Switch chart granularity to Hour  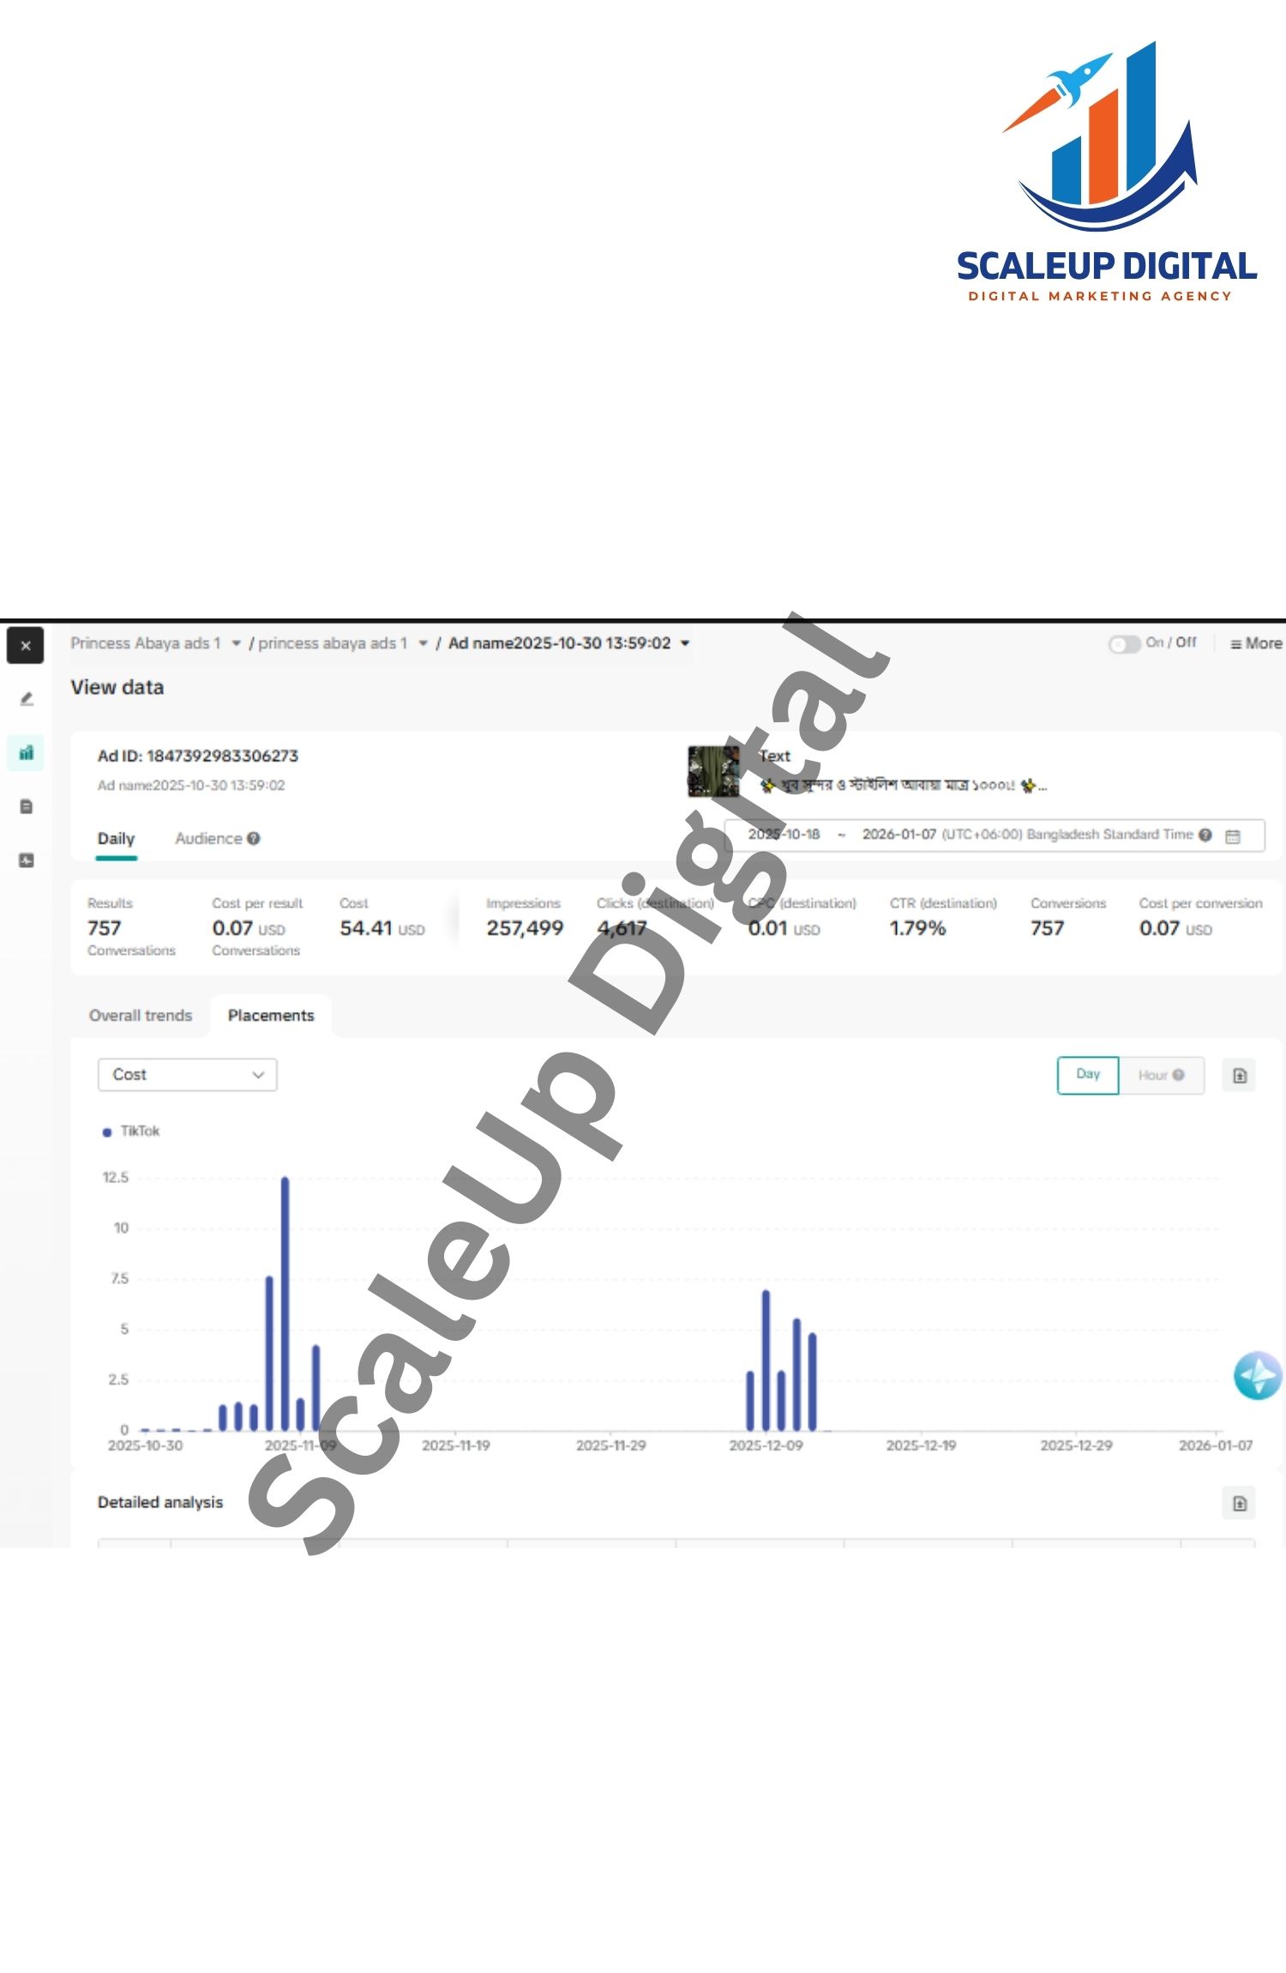click(1160, 1076)
